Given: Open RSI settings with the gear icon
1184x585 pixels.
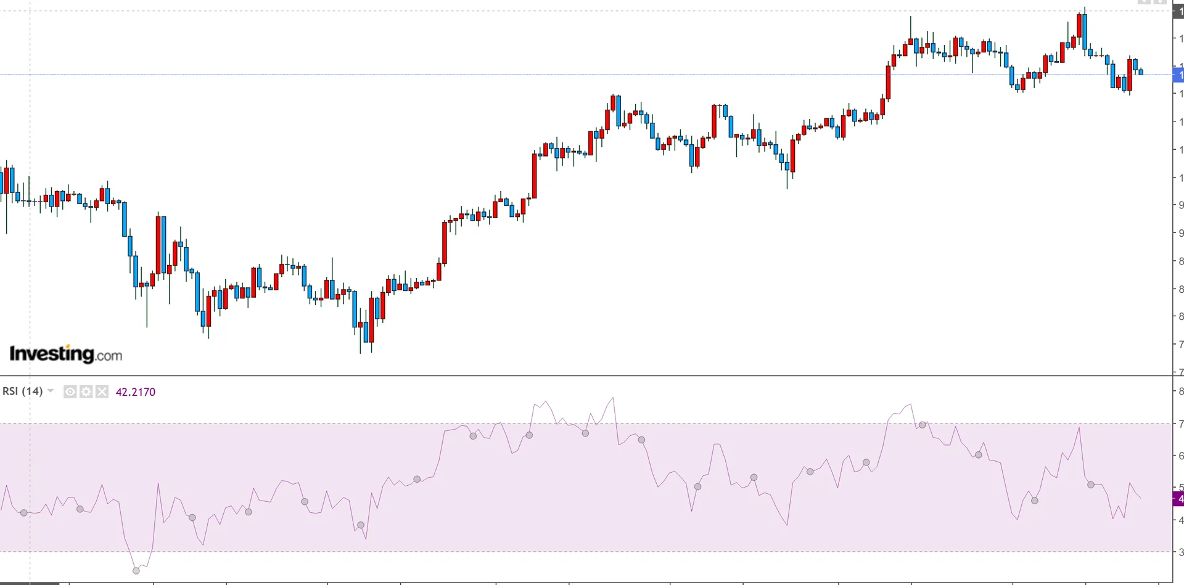Looking at the screenshot, I should (x=86, y=391).
